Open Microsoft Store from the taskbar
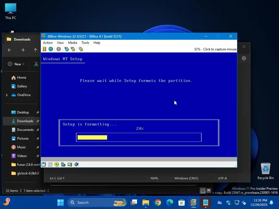This screenshot has height=209, width=279. (x=181, y=202)
